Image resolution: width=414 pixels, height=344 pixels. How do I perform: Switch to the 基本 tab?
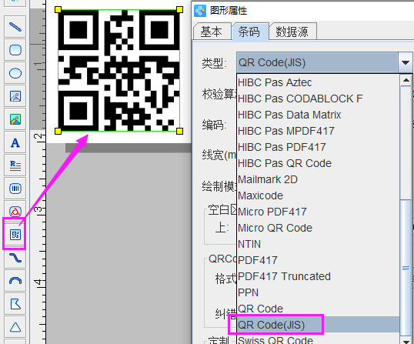pyautogui.click(x=212, y=32)
